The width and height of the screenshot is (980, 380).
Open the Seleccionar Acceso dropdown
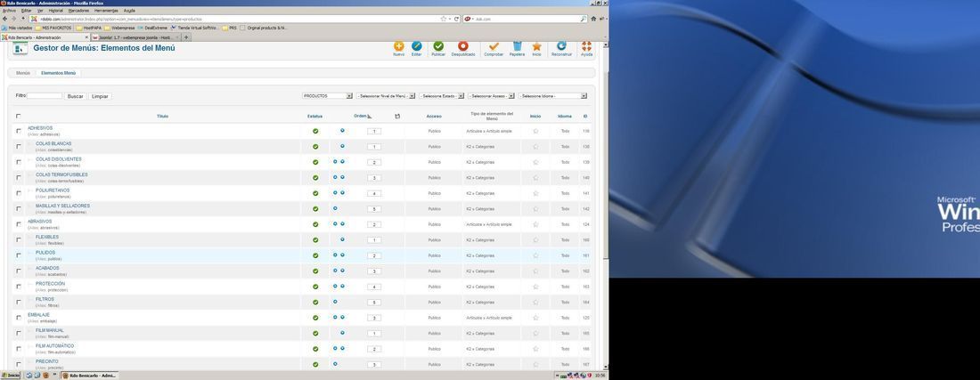(x=491, y=96)
